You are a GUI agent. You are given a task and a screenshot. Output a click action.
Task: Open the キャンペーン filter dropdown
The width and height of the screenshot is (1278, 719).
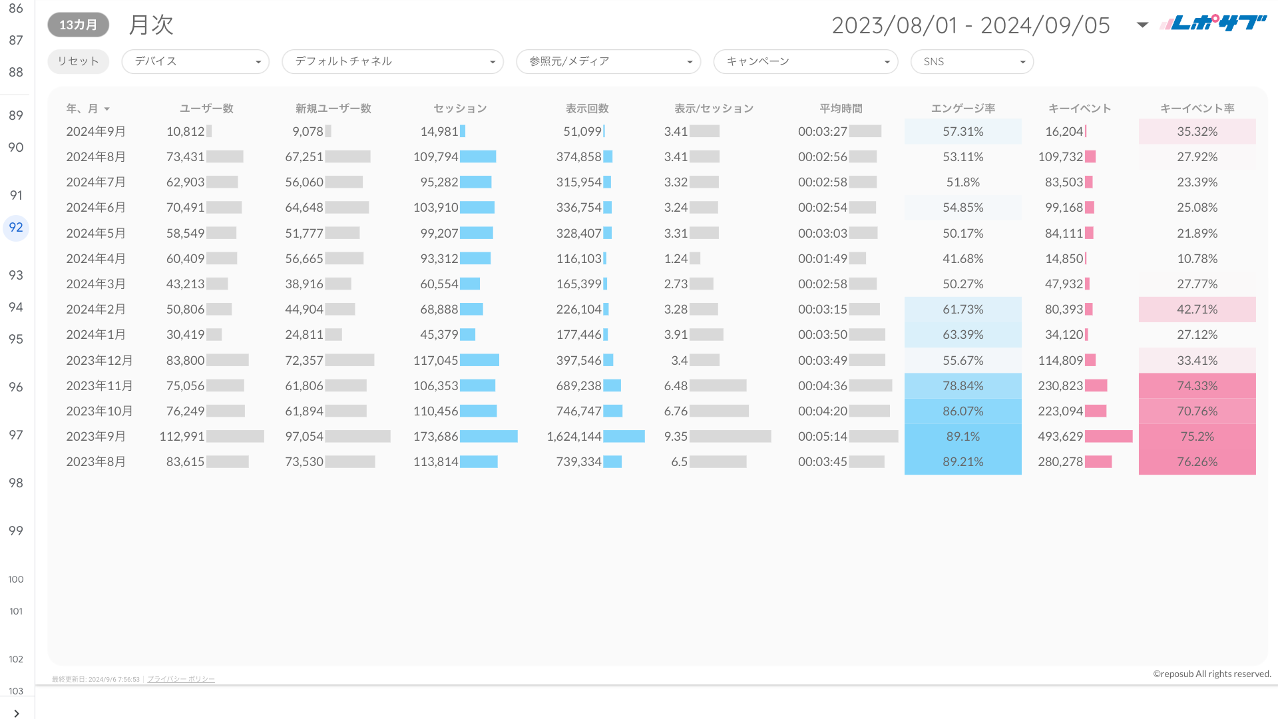[x=805, y=61]
